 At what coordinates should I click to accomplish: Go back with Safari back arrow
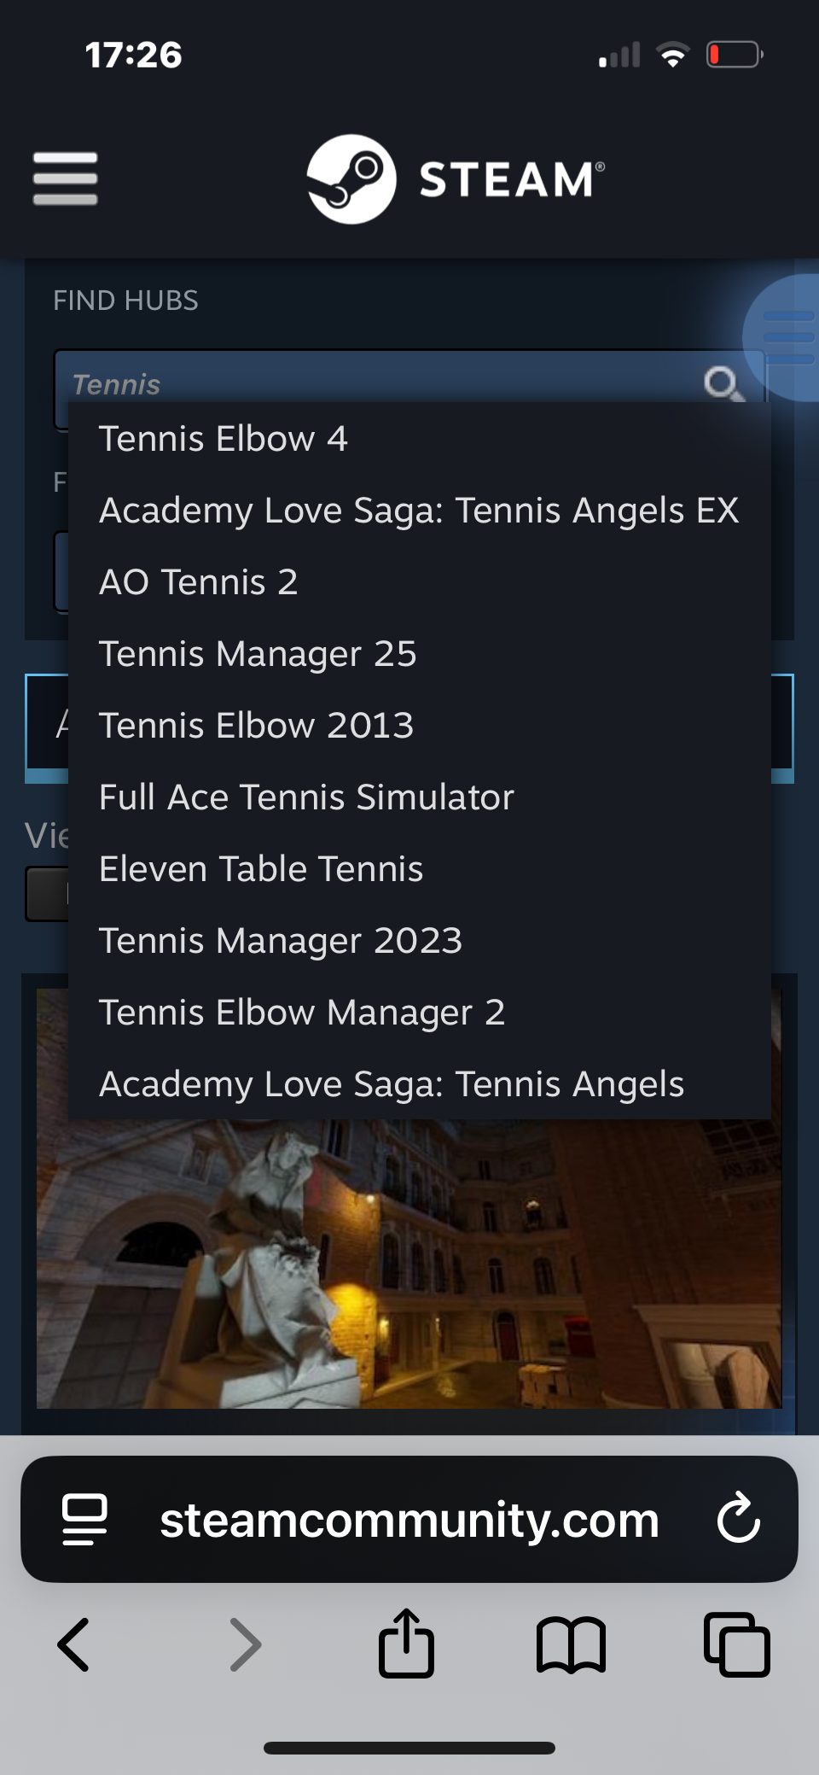(x=73, y=1644)
